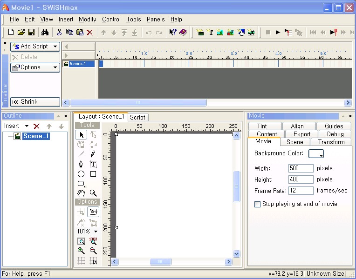Select the arrow Selection tool
Viewport: 356px width, 279px height.
coord(81,135)
